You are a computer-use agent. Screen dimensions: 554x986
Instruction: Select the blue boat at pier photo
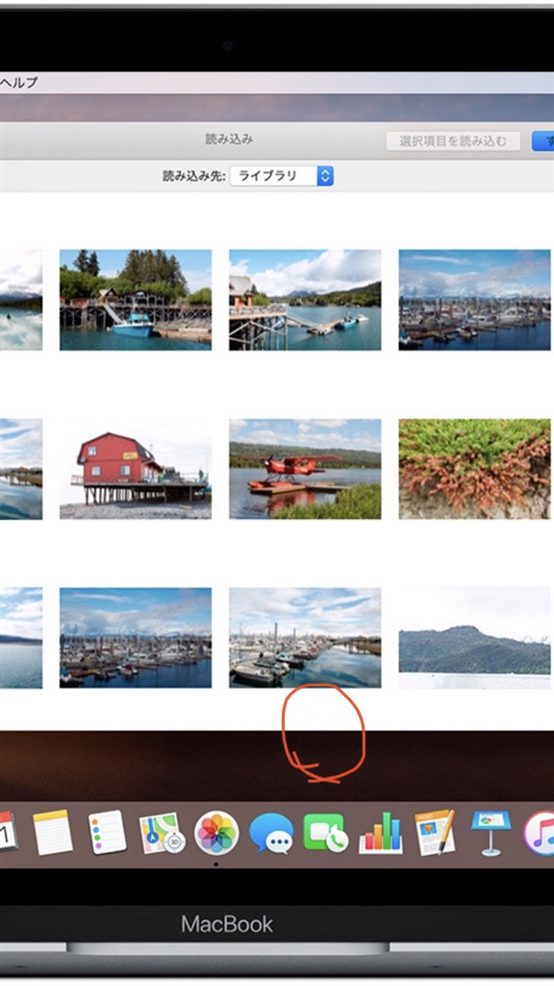(136, 300)
